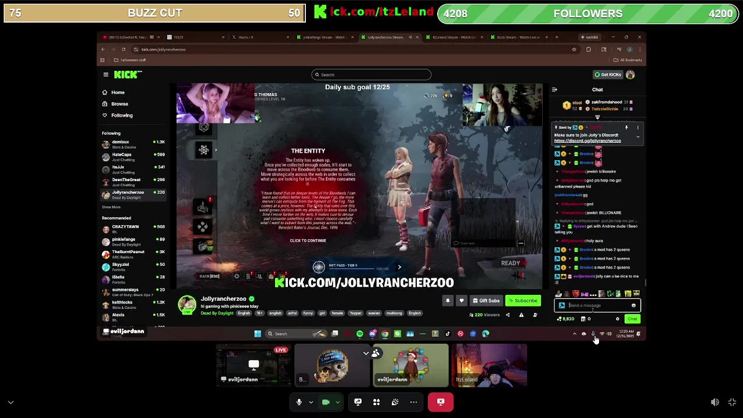The width and height of the screenshot is (743, 418).
Task: Open the chat shop icon beside 0
Action: (583, 319)
